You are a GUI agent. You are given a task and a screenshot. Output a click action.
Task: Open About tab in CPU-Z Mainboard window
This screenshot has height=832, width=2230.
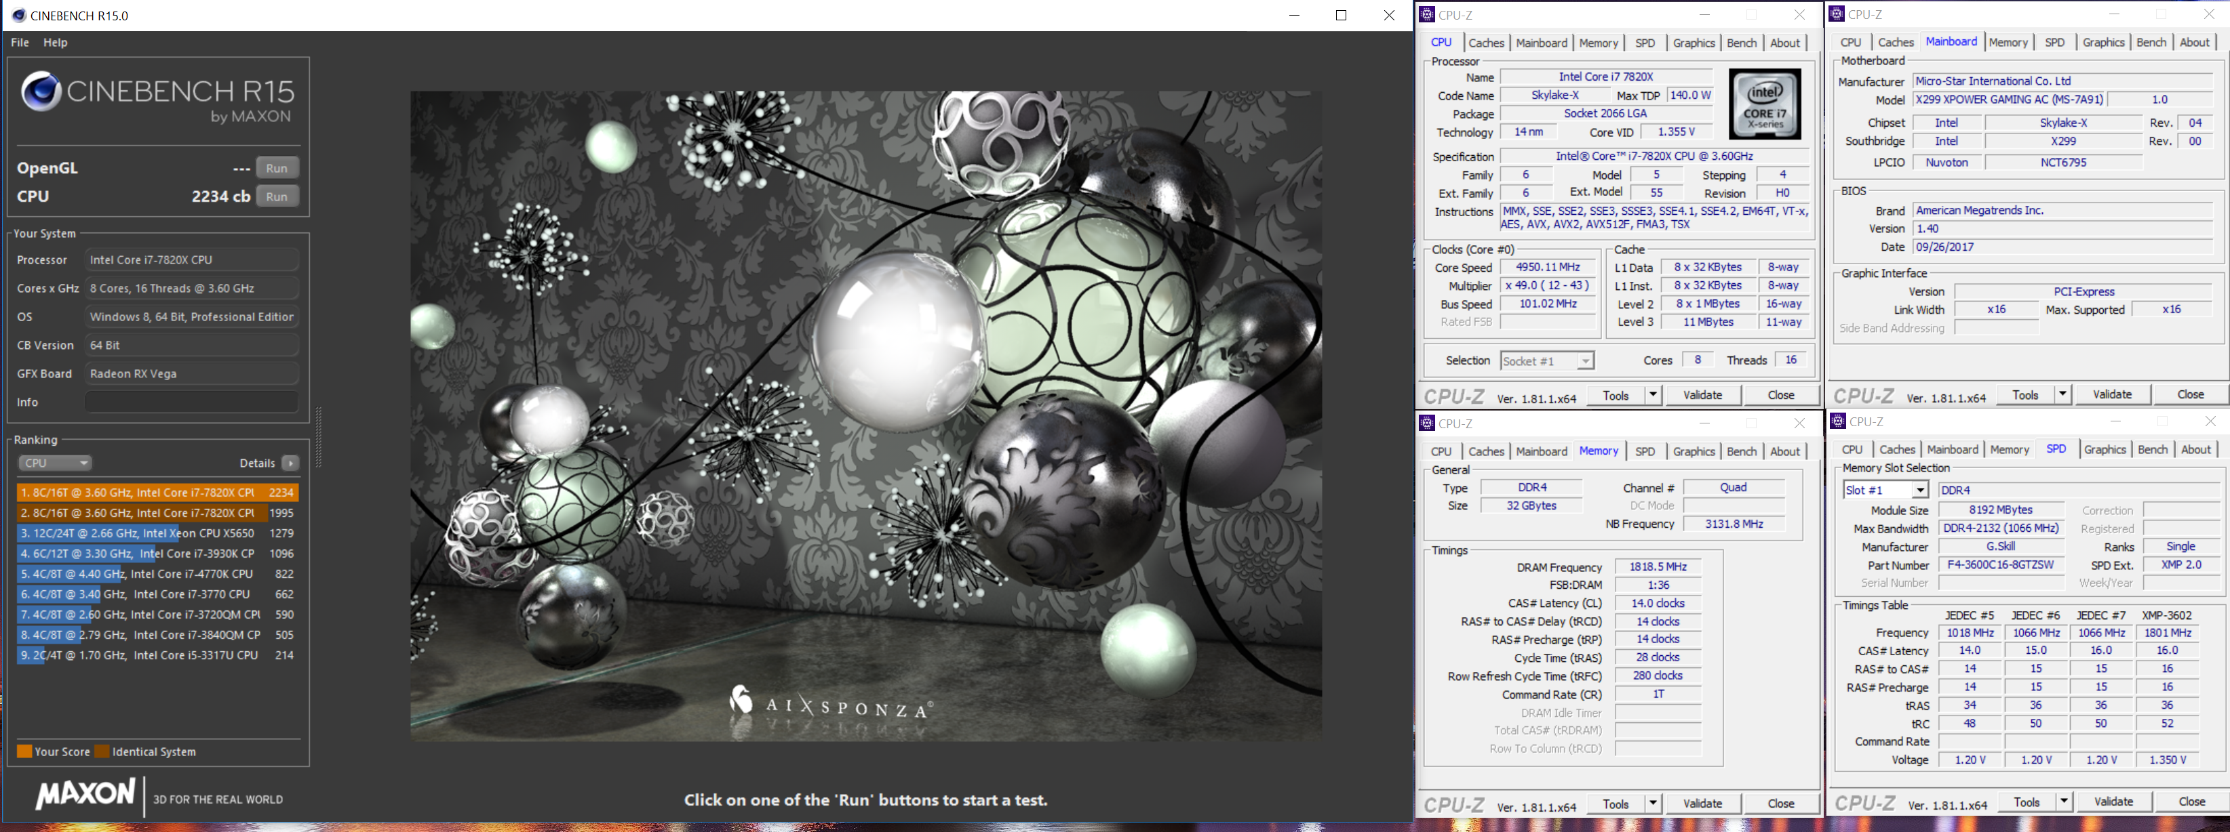click(2195, 41)
